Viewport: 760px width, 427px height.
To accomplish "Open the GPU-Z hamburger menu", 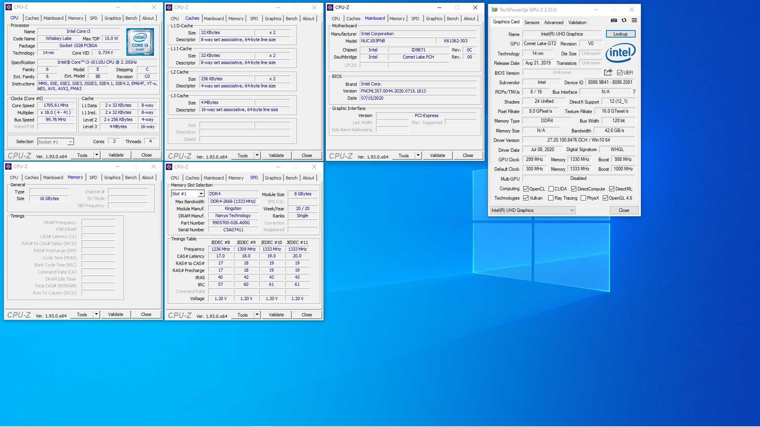I will [634, 20].
